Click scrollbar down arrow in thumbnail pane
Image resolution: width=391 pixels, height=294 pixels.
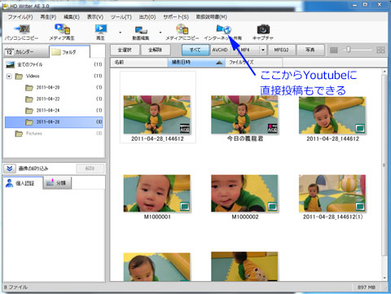(x=384, y=278)
